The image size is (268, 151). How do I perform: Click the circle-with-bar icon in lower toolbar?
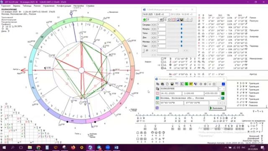pos(205,84)
